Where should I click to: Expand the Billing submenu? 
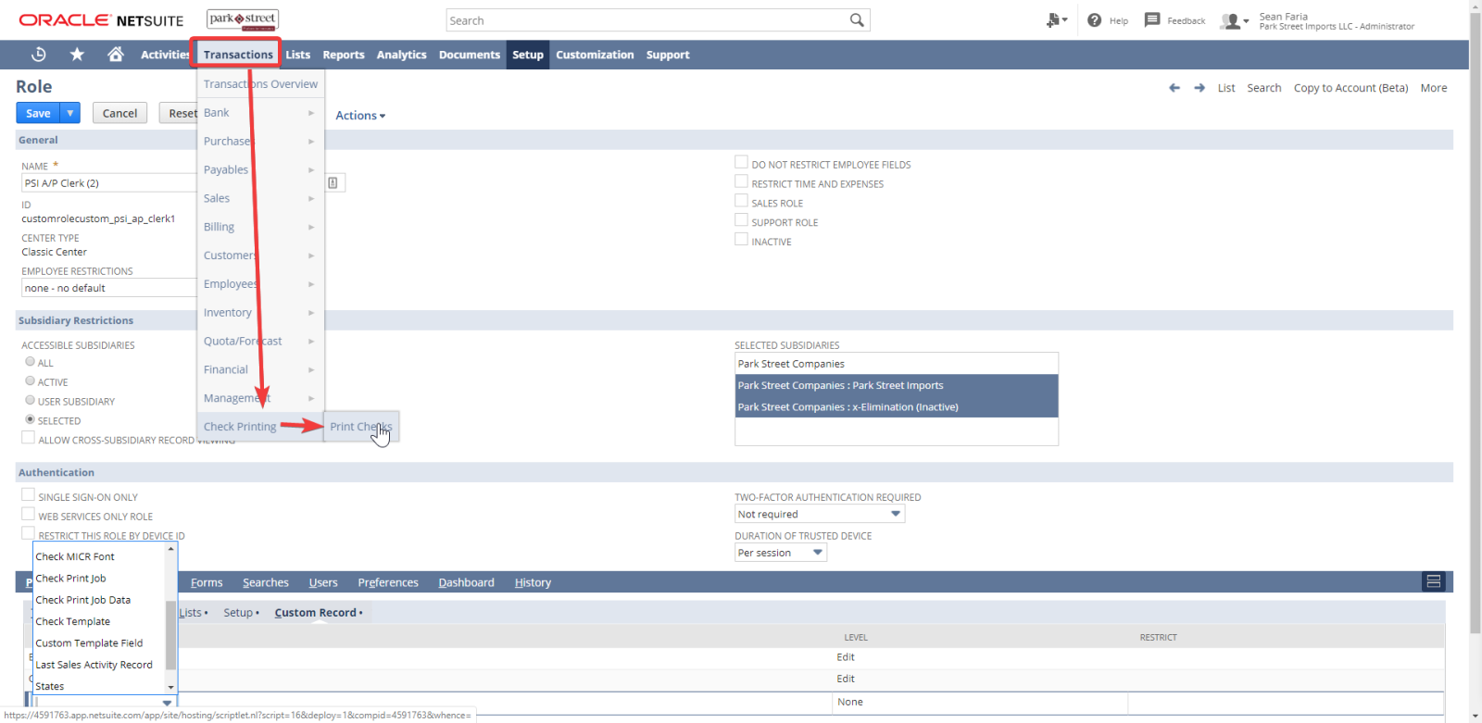click(260, 228)
